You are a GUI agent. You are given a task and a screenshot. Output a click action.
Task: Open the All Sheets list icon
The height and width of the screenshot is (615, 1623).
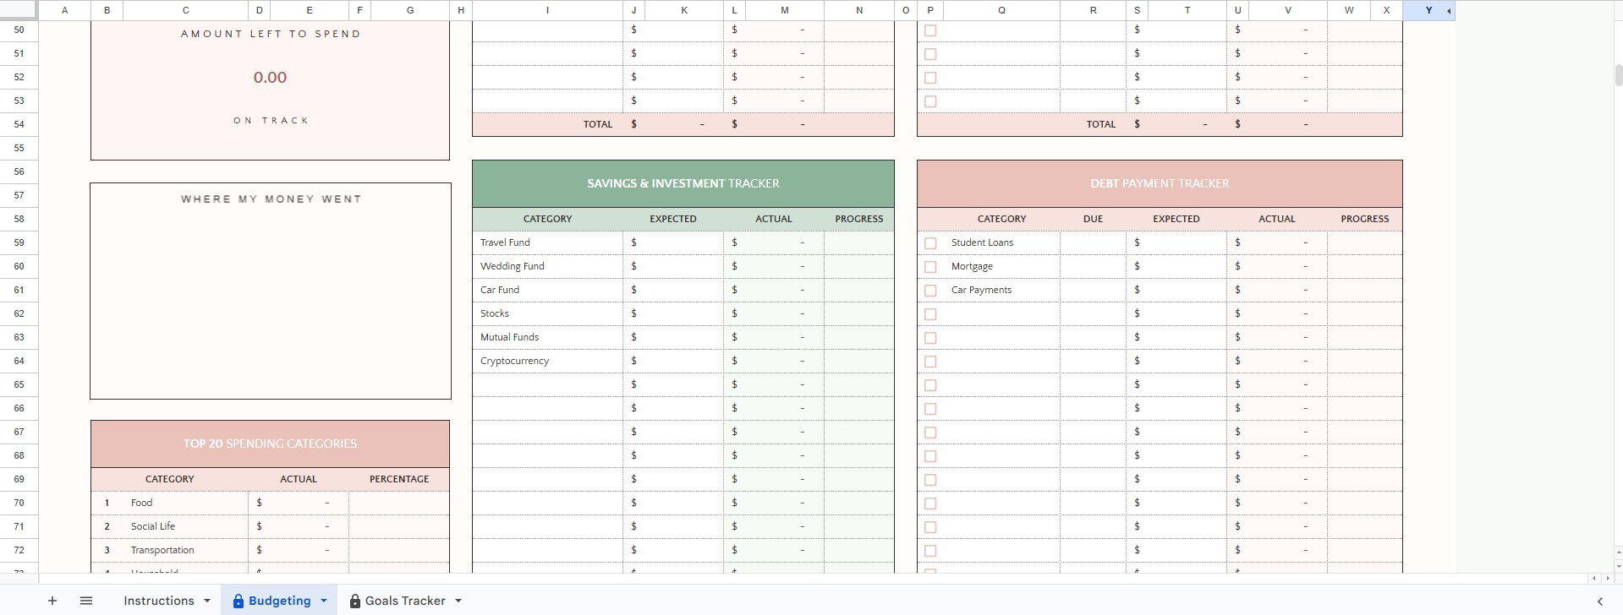(85, 601)
